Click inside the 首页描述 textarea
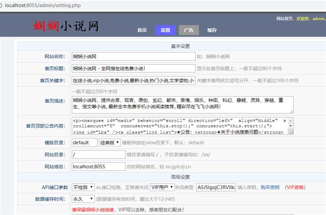The height and width of the screenshot is (215, 326). point(183,105)
